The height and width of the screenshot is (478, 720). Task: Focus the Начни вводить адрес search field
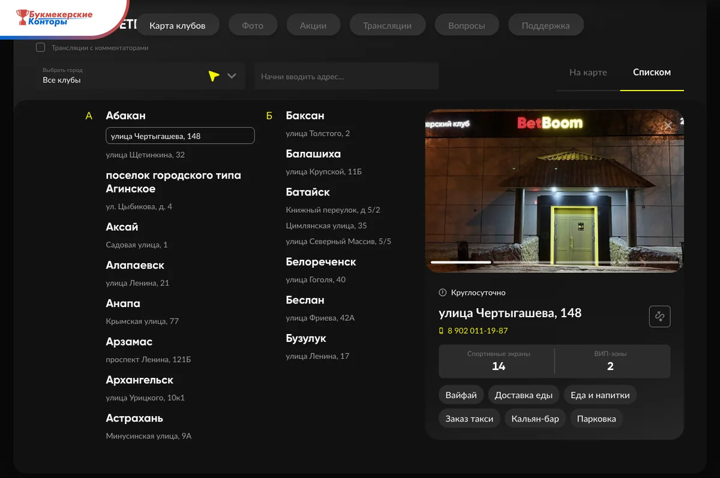point(346,76)
